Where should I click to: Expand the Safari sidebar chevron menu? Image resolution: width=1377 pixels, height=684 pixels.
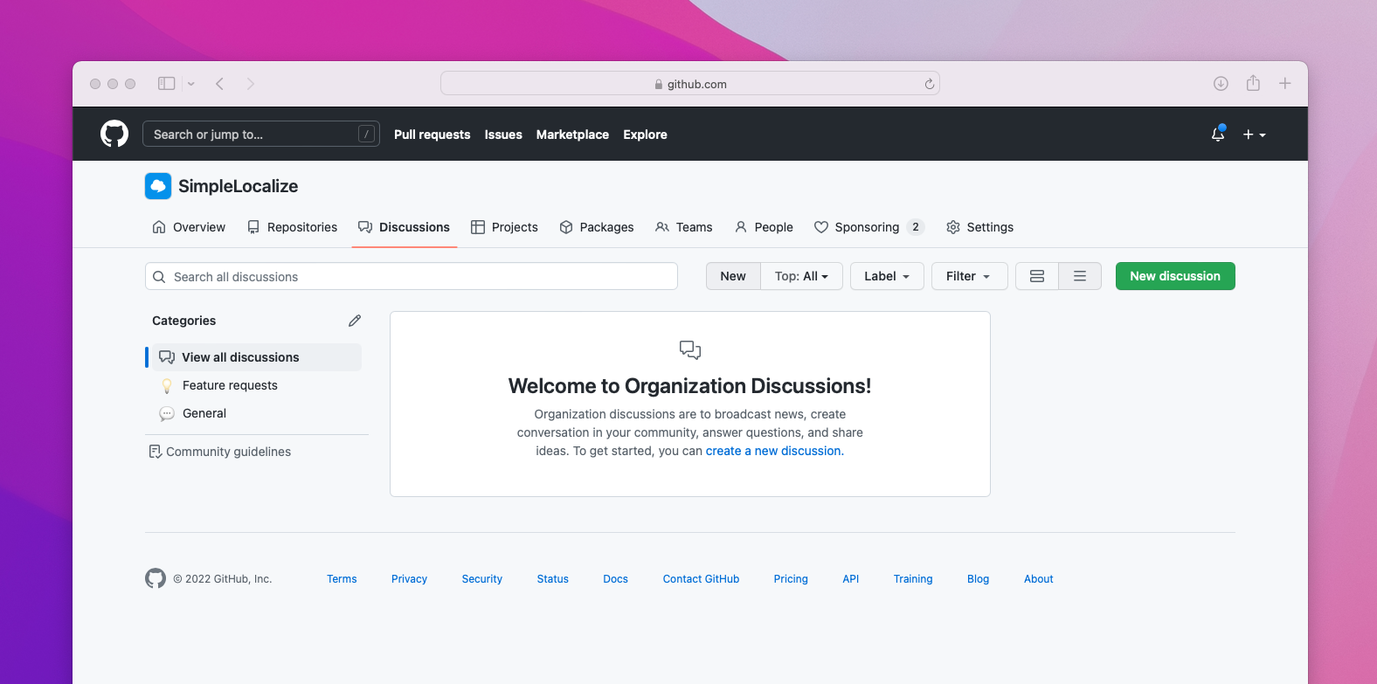190,84
